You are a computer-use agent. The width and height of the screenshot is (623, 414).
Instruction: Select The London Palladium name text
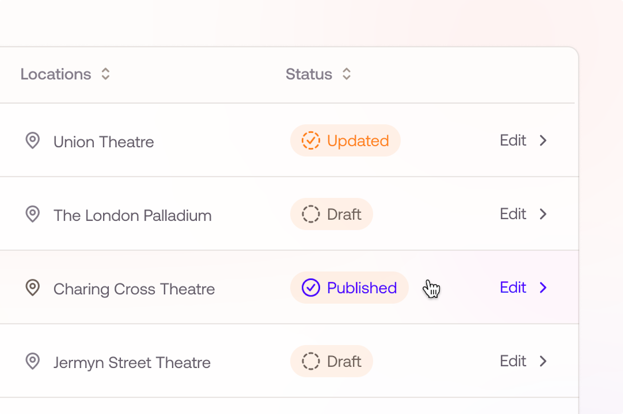(x=133, y=216)
